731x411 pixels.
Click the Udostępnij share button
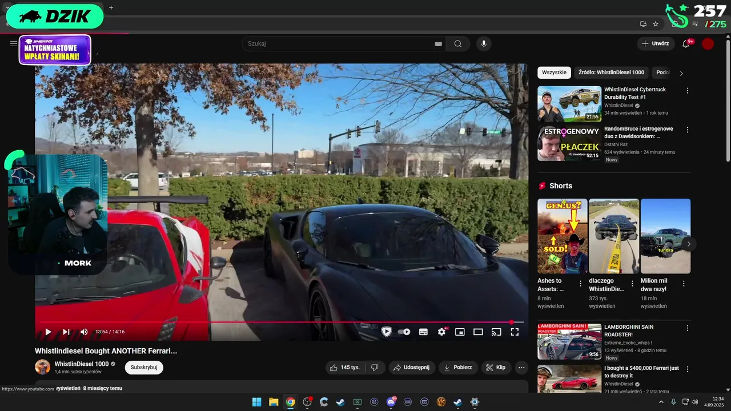(x=411, y=368)
